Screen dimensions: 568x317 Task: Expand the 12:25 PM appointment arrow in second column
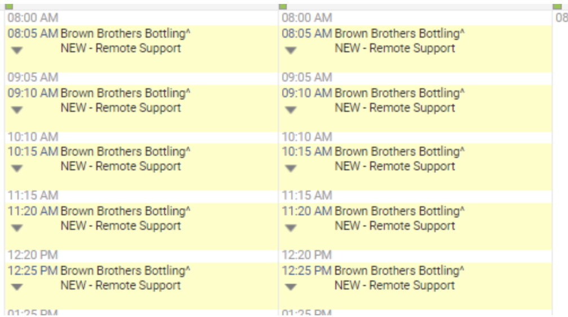291,287
